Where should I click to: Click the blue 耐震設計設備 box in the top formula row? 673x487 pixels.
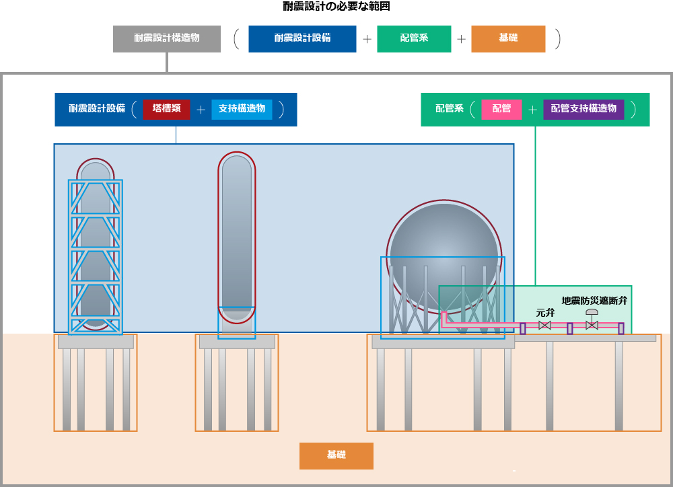tap(302, 38)
